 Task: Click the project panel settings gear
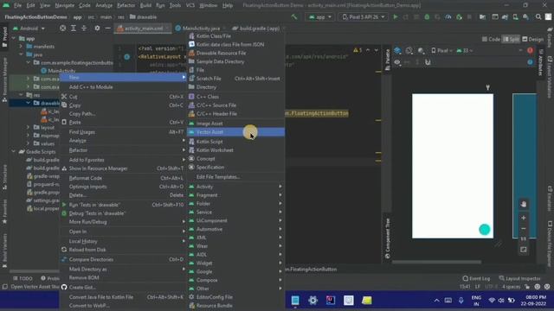97,29
